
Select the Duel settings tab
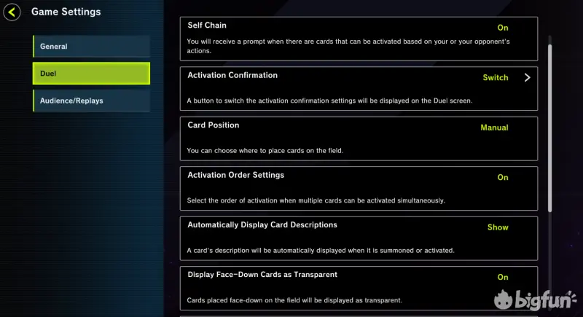pyautogui.click(x=91, y=74)
